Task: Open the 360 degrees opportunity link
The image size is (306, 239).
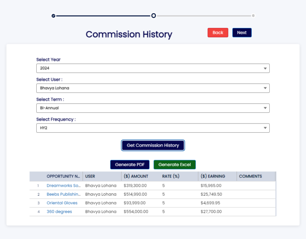Action: coord(59,212)
